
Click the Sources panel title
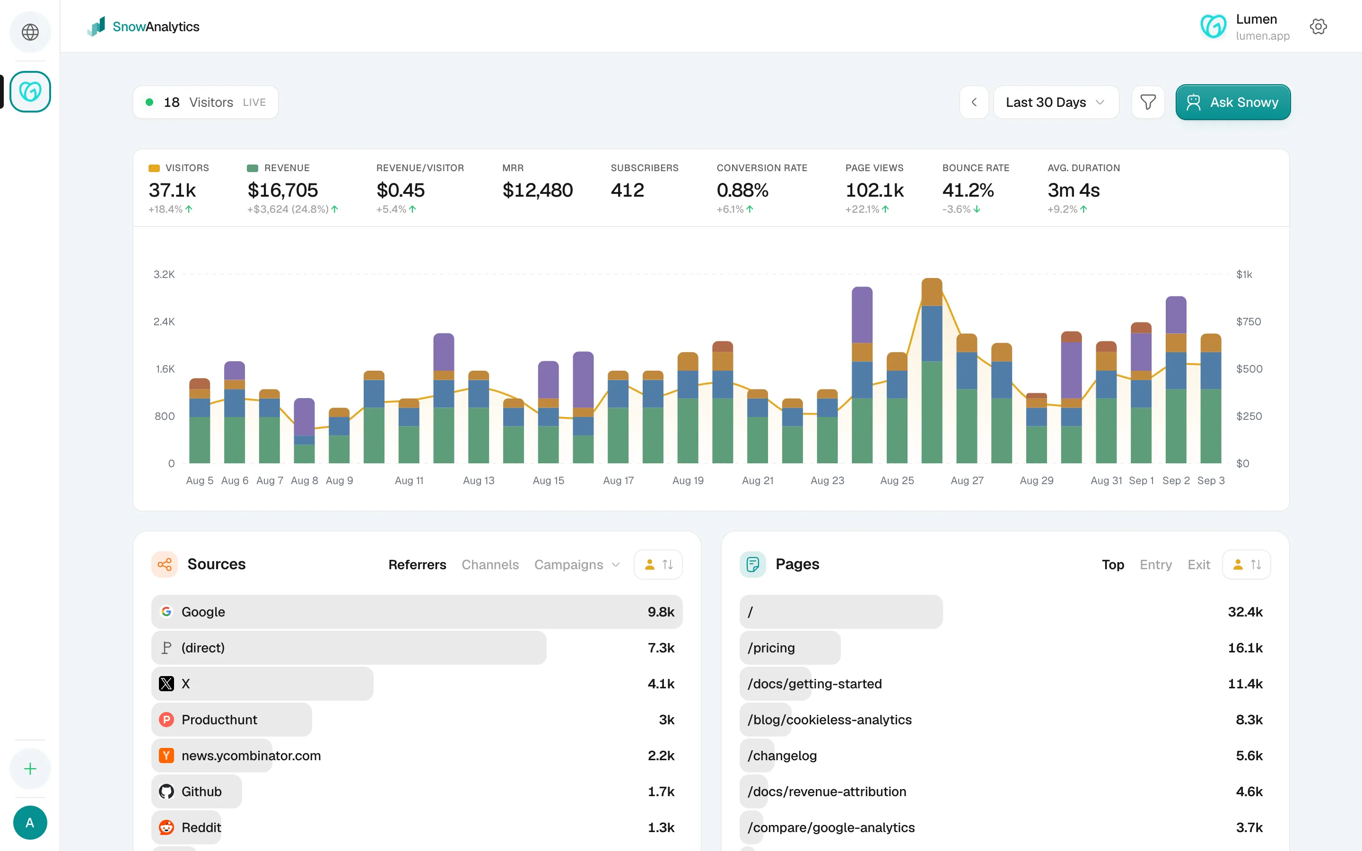coord(216,564)
